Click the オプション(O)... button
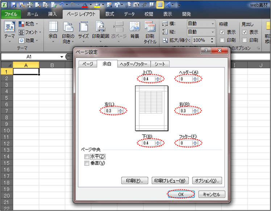The width and height of the screenshot is (271, 211). (207, 181)
